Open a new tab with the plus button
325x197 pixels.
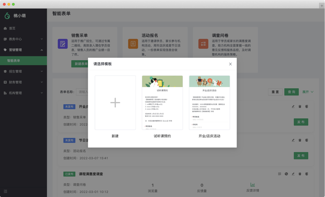pyautogui.click(x=322, y=6)
